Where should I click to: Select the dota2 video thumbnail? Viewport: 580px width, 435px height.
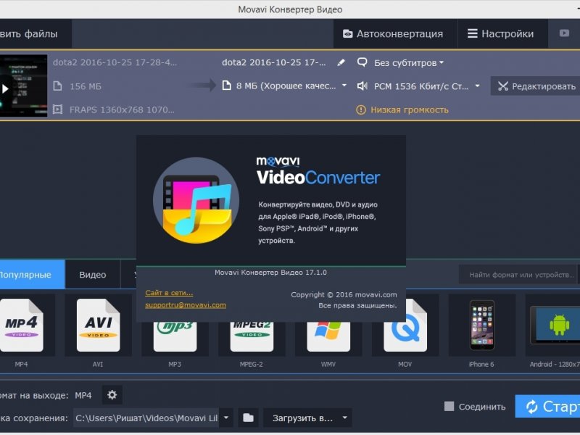(24, 86)
